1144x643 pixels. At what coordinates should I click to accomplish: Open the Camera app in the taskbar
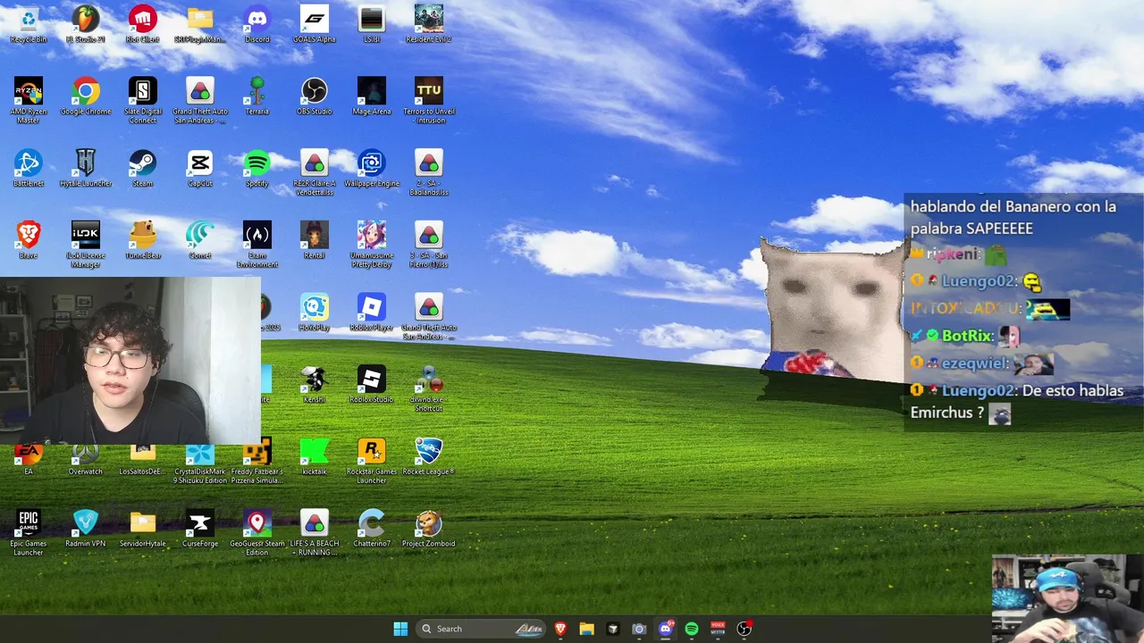(x=639, y=629)
